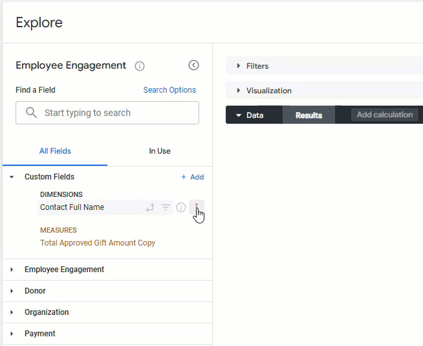Switch to the All Fields tab
Screen dimensions: 423x346
click(x=55, y=151)
